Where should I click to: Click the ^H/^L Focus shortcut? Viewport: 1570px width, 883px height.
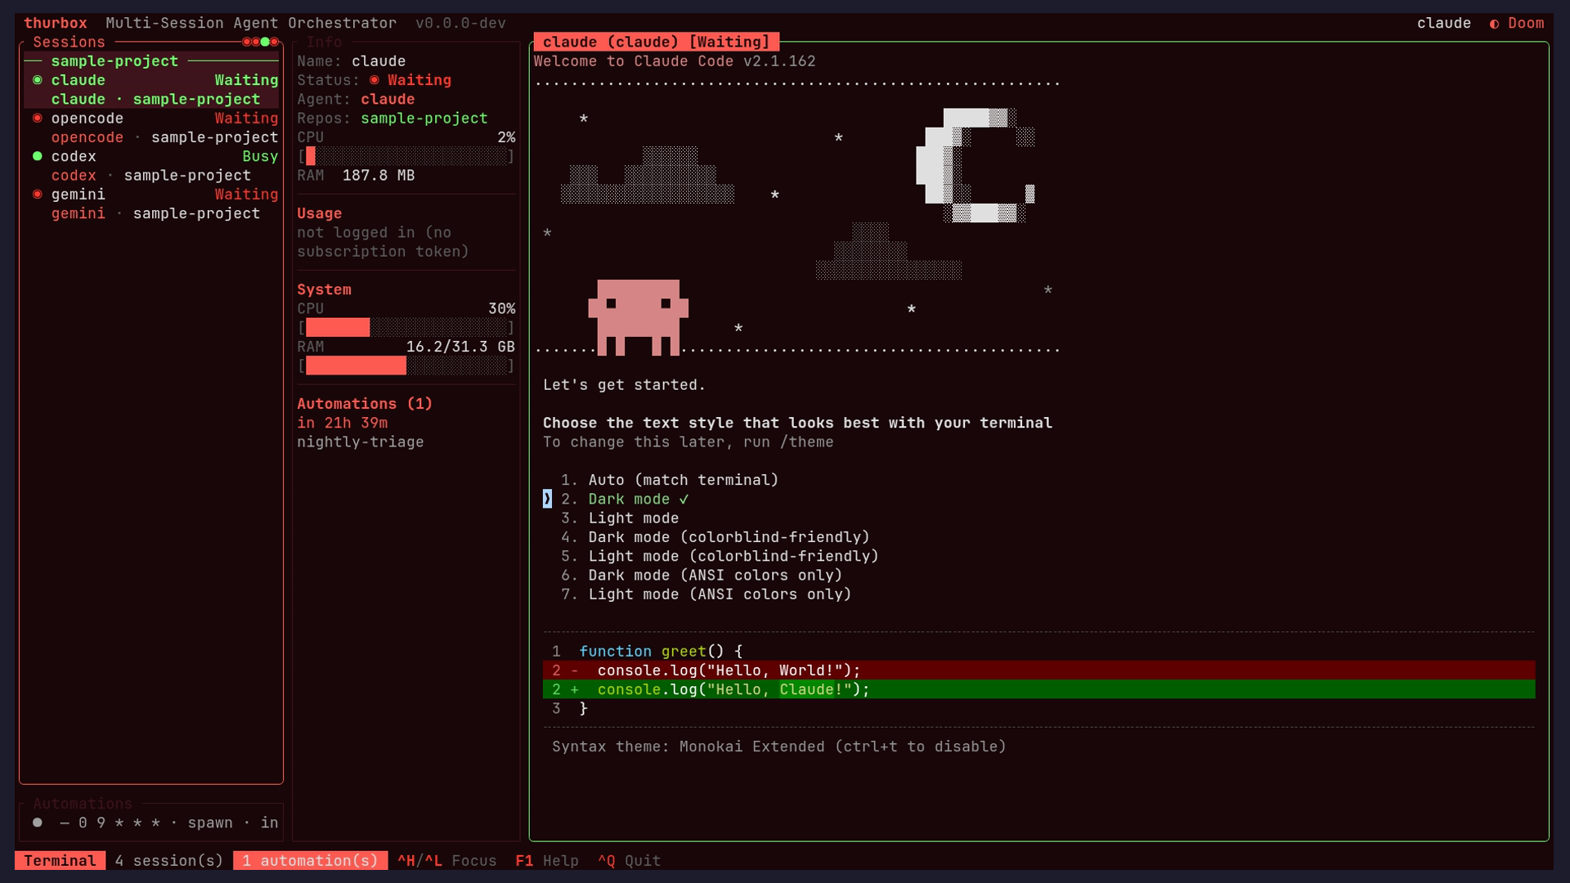tap(447, 861)
